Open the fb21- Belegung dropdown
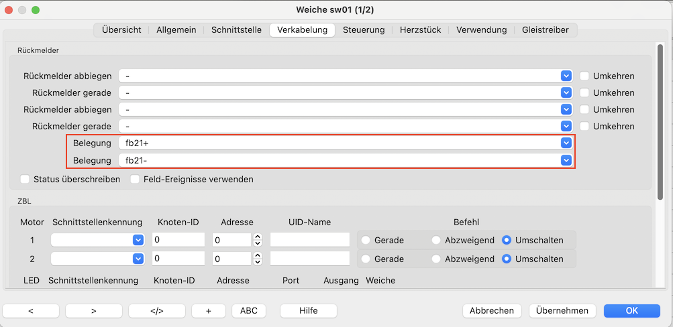This screenshot has width=673, height=327. [566, 160]
